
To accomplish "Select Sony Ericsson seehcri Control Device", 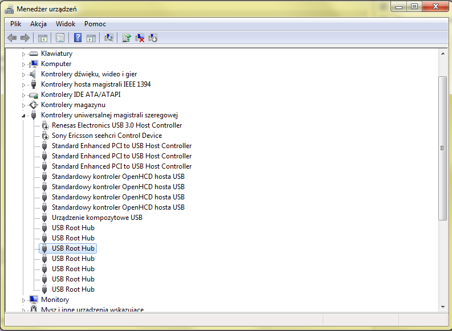I will [x=107, y=136].
